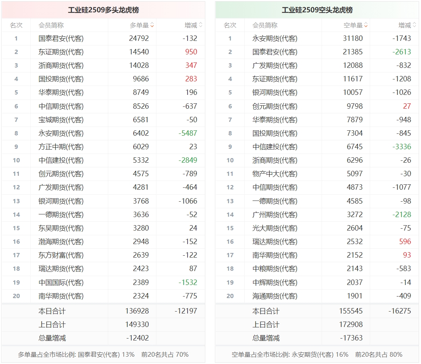Click short total change -17363

[x=351, y=338]
